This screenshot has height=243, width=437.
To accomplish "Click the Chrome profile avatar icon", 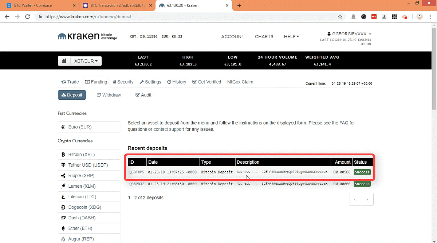I will point(420,17).
